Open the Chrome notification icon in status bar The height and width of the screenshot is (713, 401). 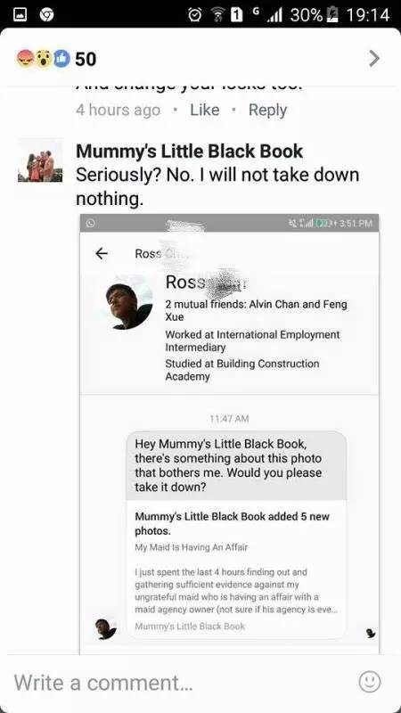[46, 15]
